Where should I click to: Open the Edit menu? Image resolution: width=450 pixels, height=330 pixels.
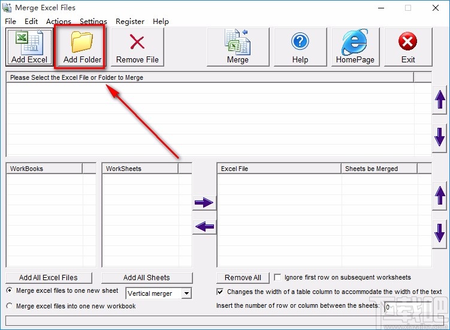click(31, 22)
